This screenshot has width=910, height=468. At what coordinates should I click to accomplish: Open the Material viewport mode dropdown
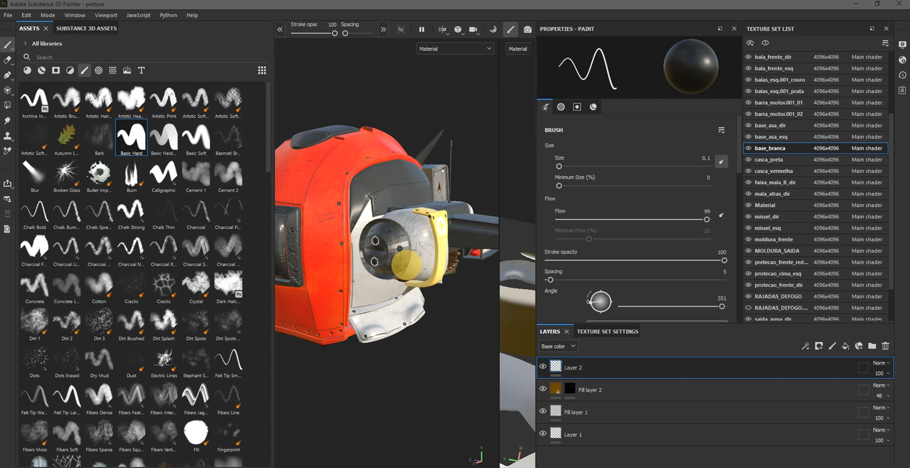coord(455,49)
